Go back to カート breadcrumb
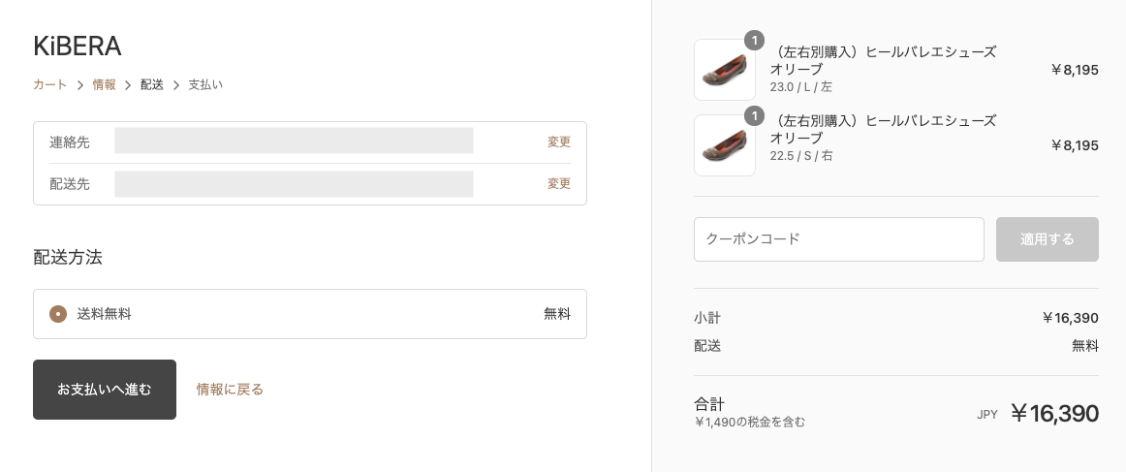Viewport: 1126px width, 472px height. tap(49, 85)
